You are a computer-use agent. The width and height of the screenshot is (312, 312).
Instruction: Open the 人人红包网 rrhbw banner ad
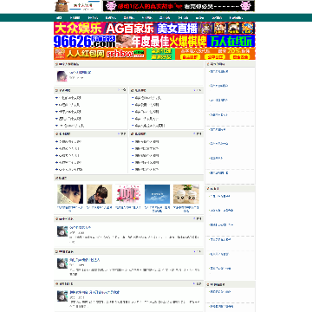(x=154, y=54)
